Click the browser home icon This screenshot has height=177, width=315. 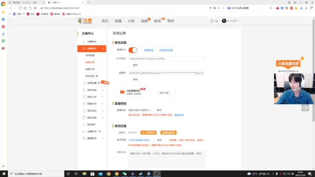tap(25, 8)
